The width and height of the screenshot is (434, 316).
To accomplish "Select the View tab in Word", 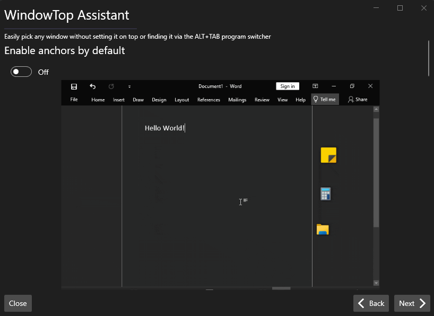I will 283,100.
